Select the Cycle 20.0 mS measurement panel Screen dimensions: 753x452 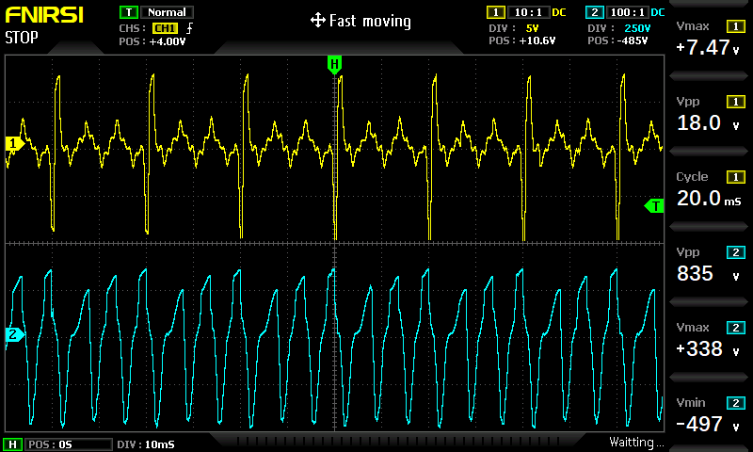coord(710,188)
